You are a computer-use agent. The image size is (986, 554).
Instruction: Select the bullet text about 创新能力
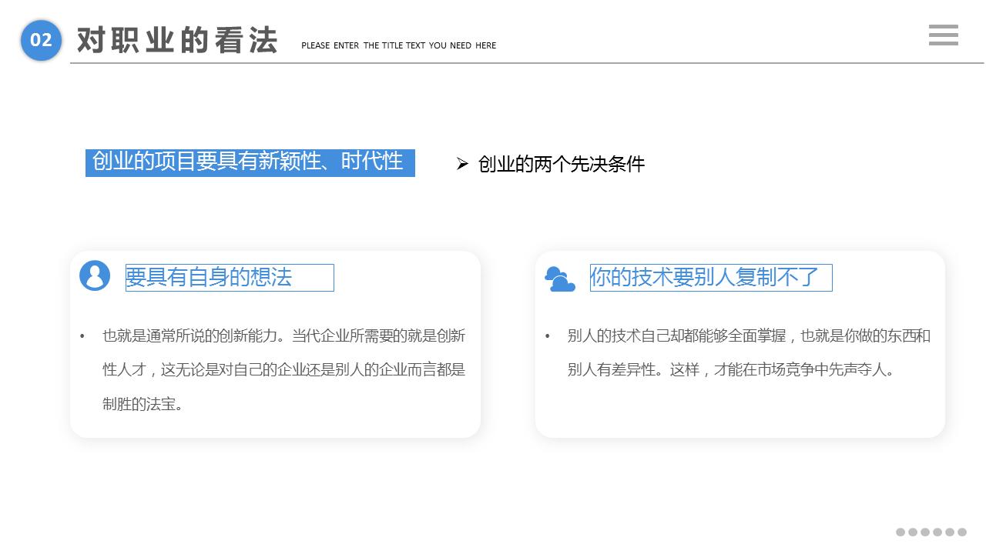[x=283, y=370]
